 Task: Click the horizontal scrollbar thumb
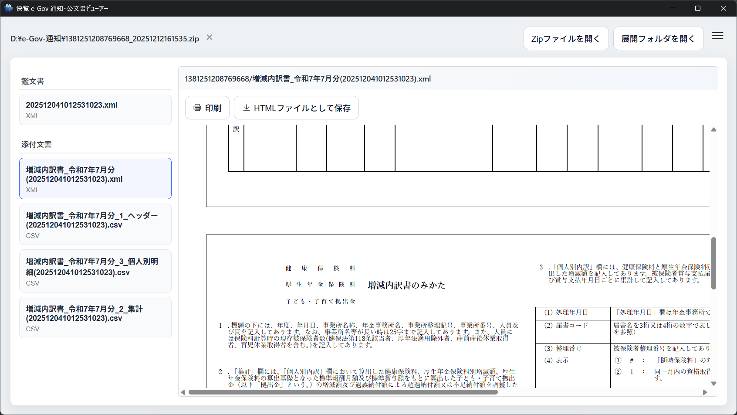click(x=343, y=392)
